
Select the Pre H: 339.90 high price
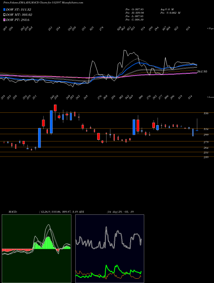pyautogui.click(x=134, y=13)
